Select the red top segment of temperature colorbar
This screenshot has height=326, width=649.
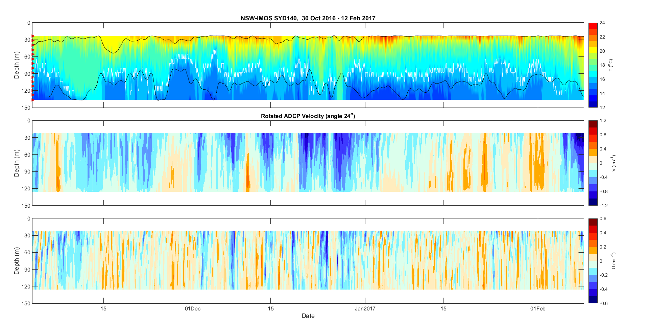pos(593,26)
